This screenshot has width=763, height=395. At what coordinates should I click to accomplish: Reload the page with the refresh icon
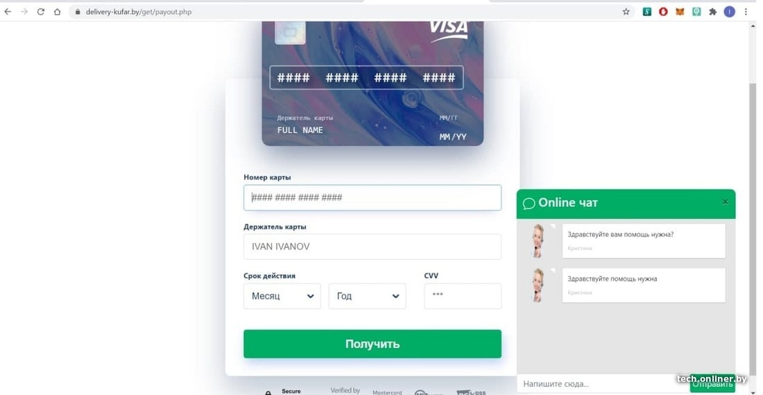click(x=41, y=12)
